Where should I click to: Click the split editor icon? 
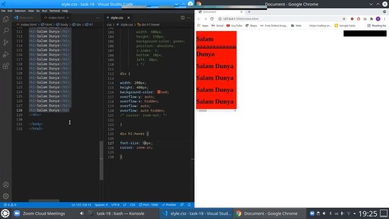pyautogui.click(x=182, y=18)
